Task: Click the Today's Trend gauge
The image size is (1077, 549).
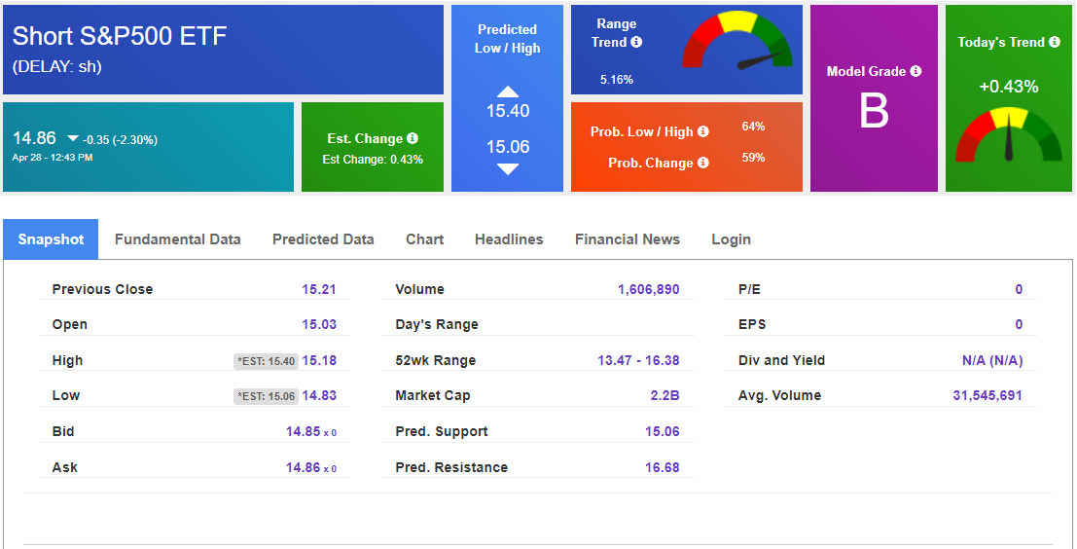Action: (x=1009, y=134)
